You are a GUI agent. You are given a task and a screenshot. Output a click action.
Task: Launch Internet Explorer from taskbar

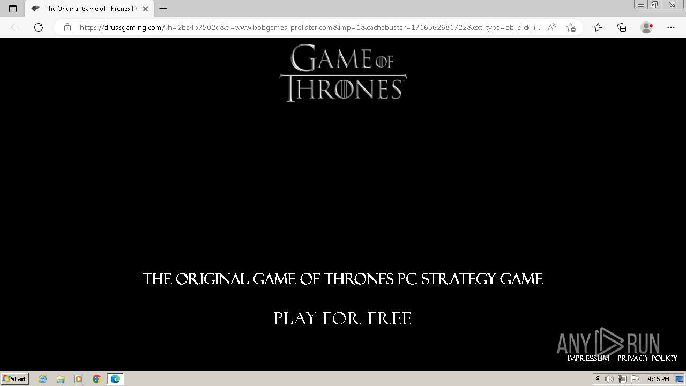coord(43,379)
